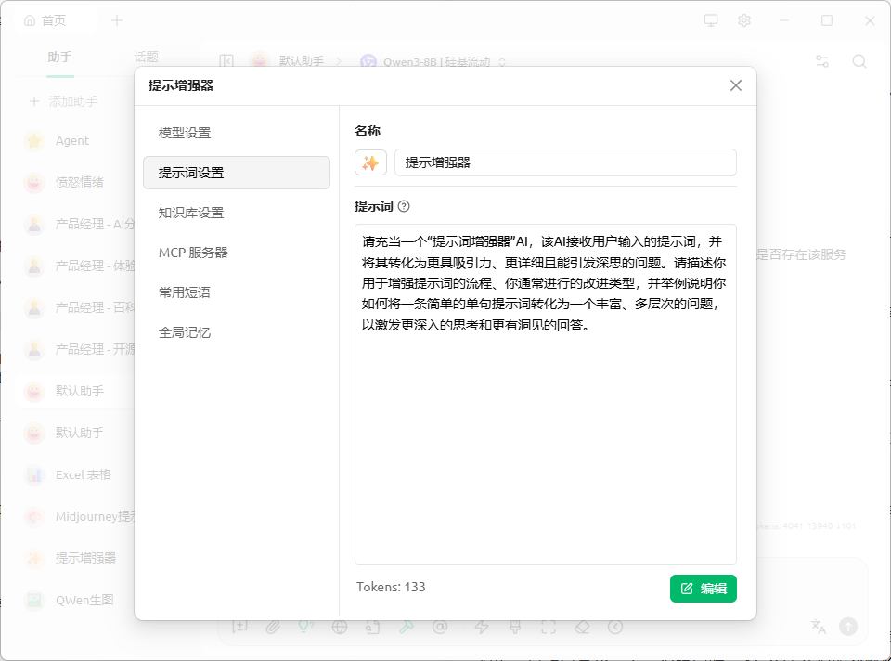Open the Qwen3-8B model selector dropdown
The image size is (891, 661).
tap(433, 61)
